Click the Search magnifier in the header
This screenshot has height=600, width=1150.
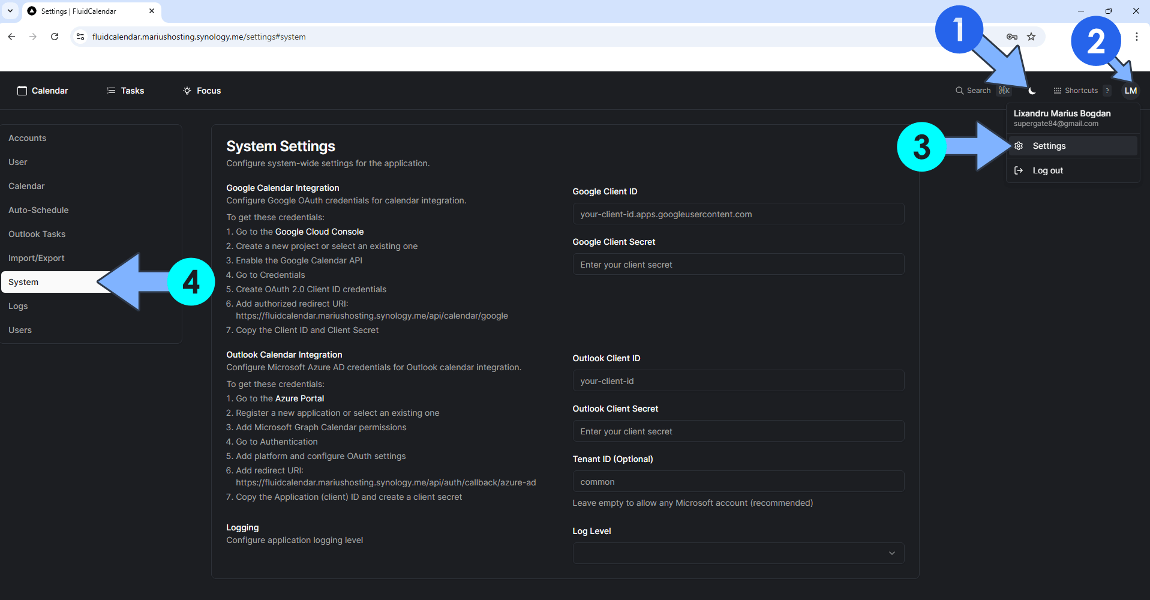[959, 91]
